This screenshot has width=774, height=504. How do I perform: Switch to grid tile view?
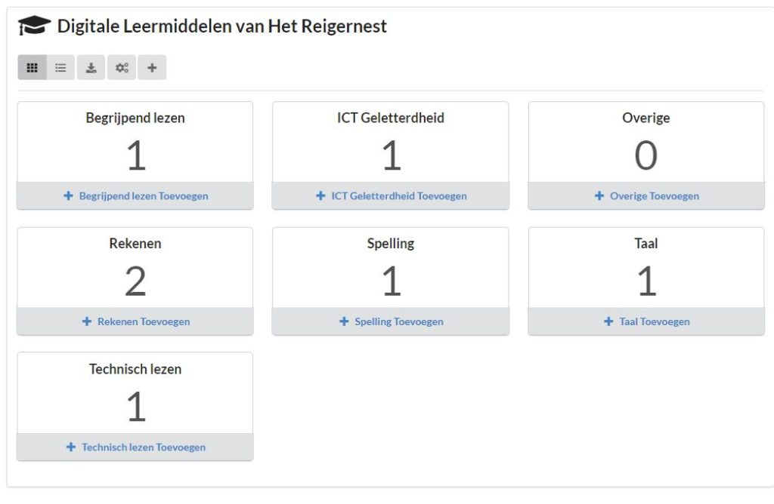pos(32,67)
